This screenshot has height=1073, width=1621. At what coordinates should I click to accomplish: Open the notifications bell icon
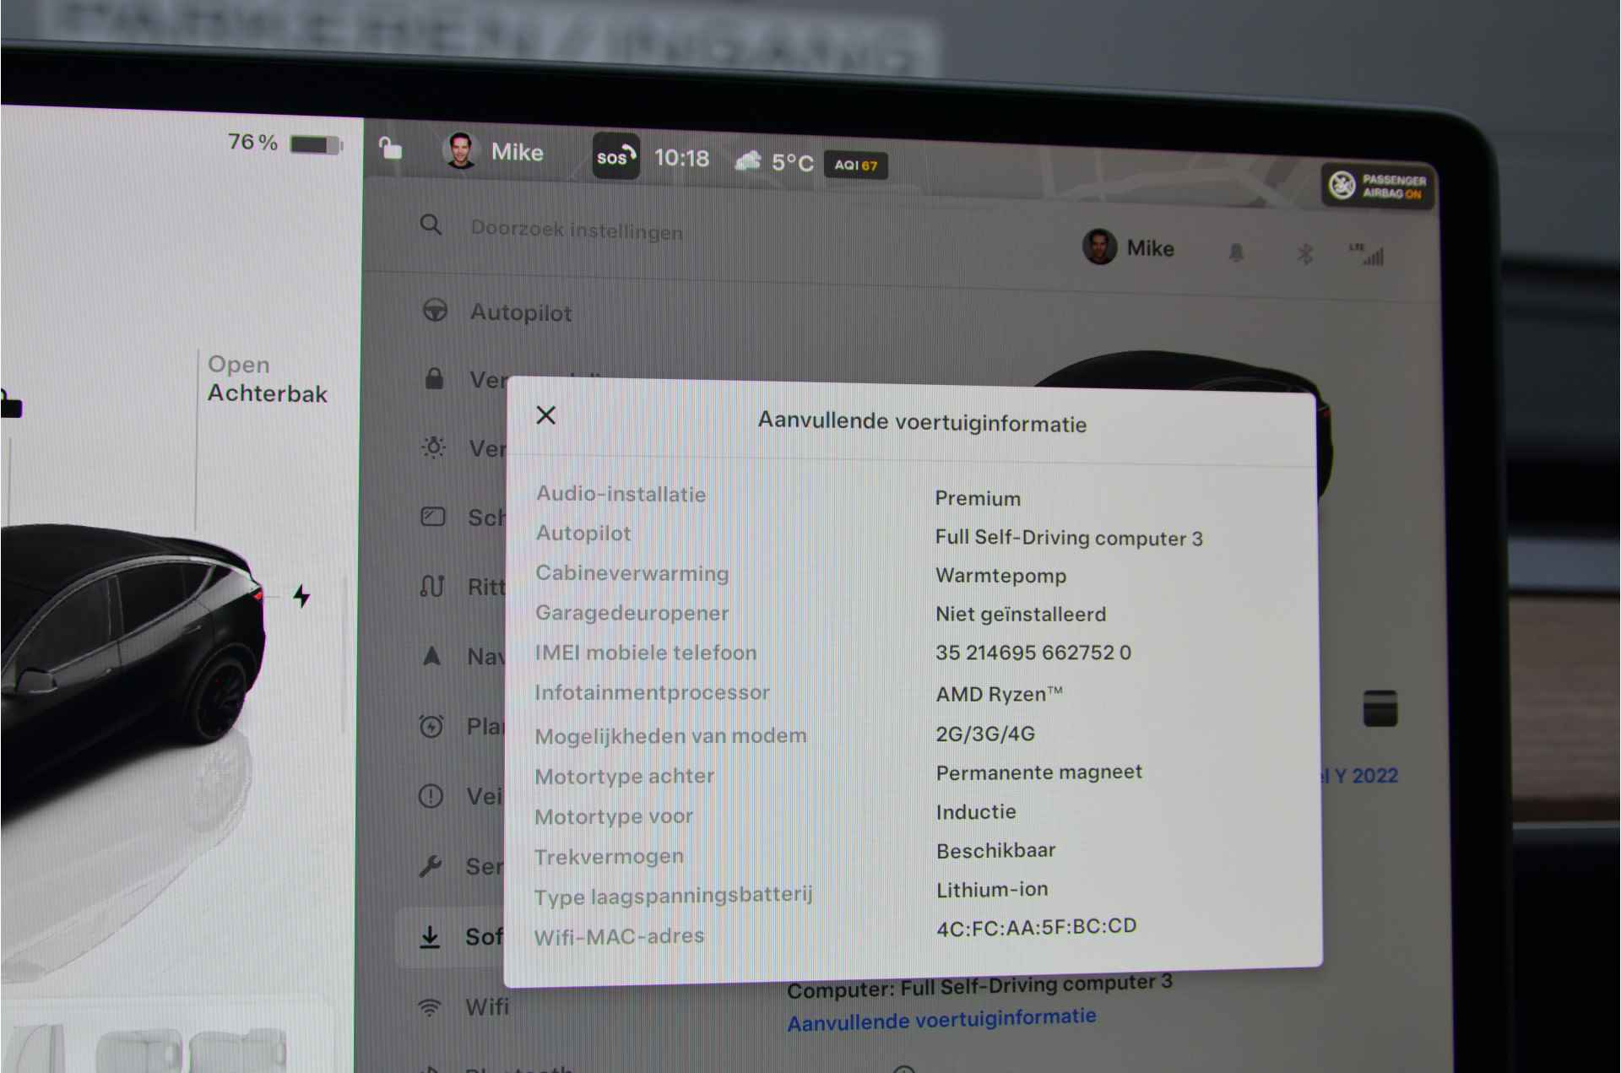[1236, 252]
